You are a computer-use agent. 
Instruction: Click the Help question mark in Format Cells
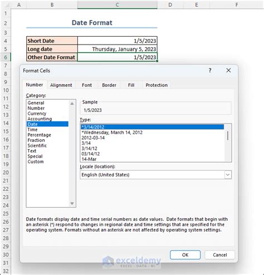[x=210, y=70]
